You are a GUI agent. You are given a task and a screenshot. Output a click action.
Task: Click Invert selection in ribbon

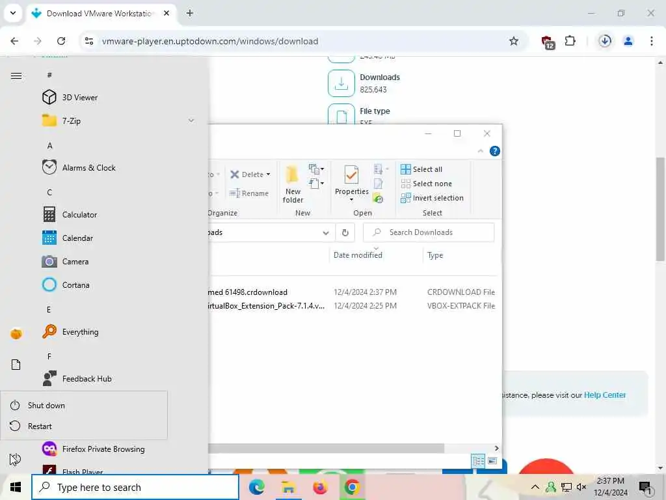(432, 198)
